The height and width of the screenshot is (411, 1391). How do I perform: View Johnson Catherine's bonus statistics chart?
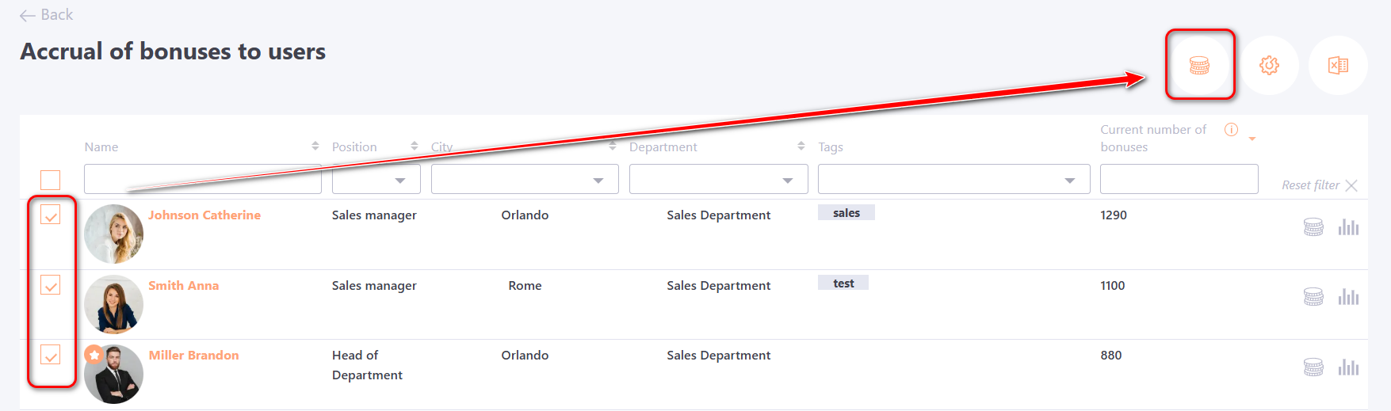pyautogui.click(x=1348, y=227)
